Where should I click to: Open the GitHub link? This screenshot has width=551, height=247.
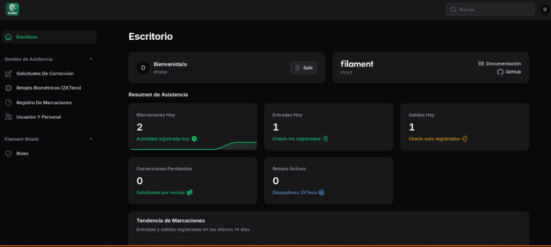tap(509, 72)
